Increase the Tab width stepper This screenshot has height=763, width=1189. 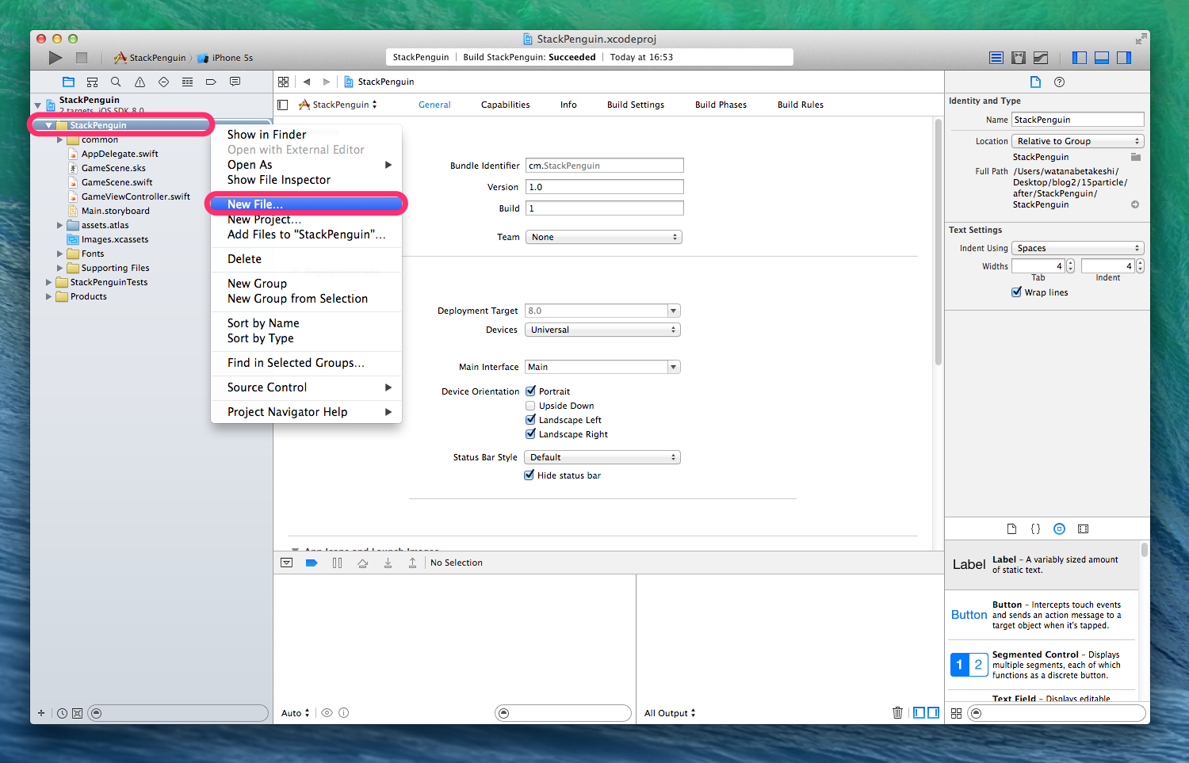(1070, 263)
